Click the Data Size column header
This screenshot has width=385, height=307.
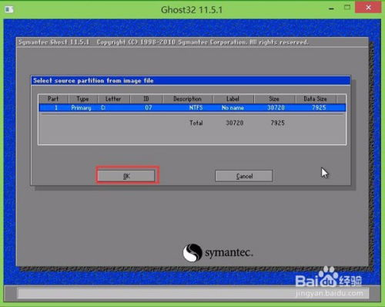coord(315,99)
